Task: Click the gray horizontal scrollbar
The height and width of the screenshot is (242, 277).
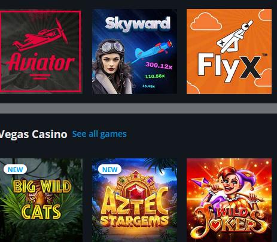Action: pos(138,108)
